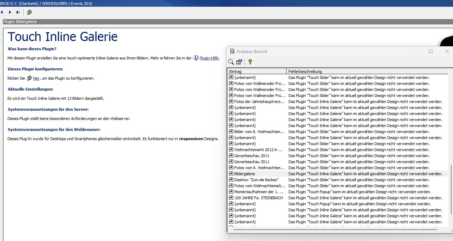Go back with the left arrow toolbar icon
Image resolution: width=453 pixels, height=241 pixels.
point(2,12)
